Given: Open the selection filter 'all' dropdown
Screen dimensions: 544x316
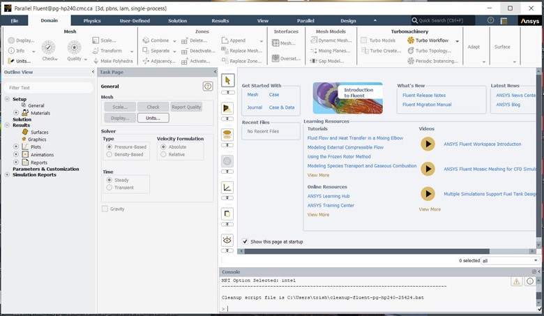Looking at the screenshot, I should click(x=510, y=260).
